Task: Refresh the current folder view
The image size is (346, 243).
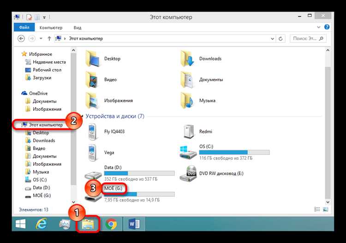Action: click(x=280, y=39)
